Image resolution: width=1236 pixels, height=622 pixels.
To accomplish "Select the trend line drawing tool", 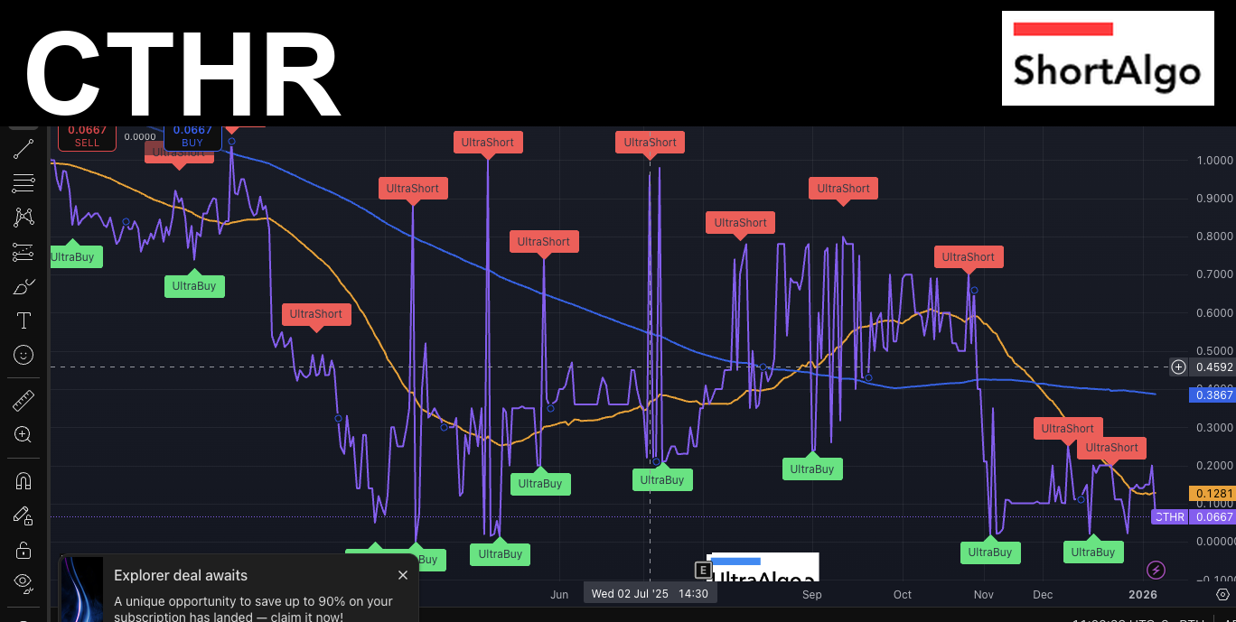I will point(23,149).
